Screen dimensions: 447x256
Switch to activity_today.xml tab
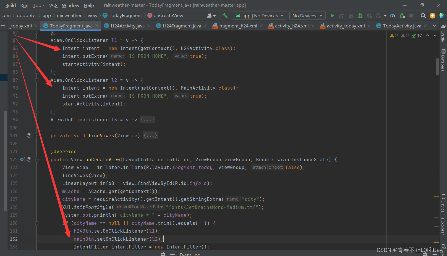[x=345, y=26]
